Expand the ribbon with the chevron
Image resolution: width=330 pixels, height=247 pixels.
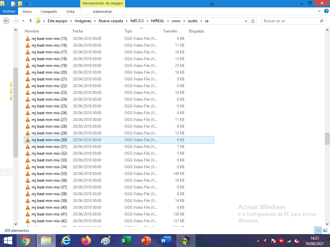(x=319, y=11)
